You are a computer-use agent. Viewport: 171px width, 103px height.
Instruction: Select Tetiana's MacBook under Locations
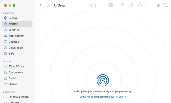pos(17,97)
